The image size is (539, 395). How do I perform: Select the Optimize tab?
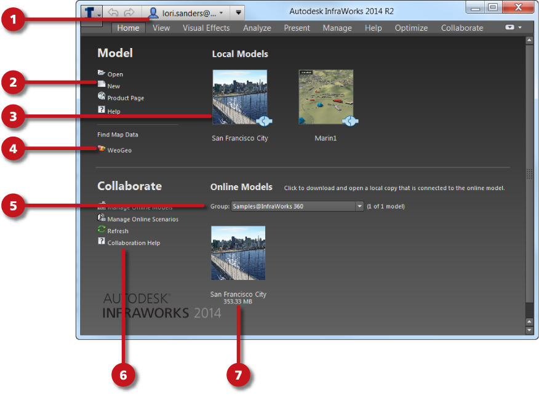(411, 28)
